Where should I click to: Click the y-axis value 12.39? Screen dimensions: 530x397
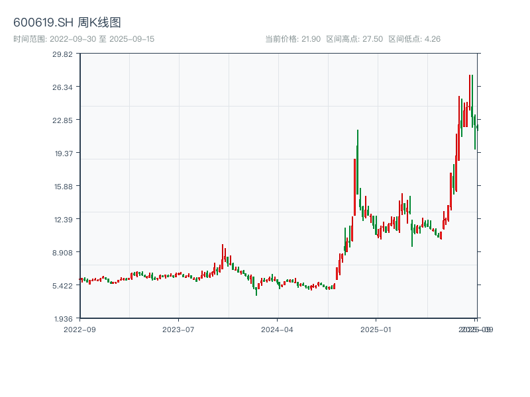click(64, 220)
